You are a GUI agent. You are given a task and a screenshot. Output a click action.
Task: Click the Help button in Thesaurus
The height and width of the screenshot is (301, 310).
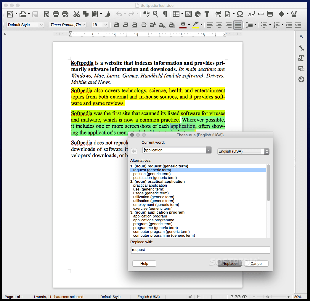tap(144, 264)
